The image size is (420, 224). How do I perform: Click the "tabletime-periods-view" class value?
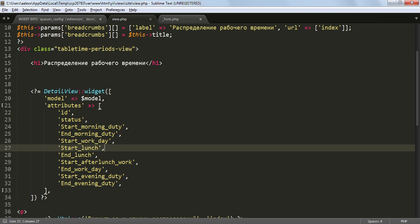(94, 49)
